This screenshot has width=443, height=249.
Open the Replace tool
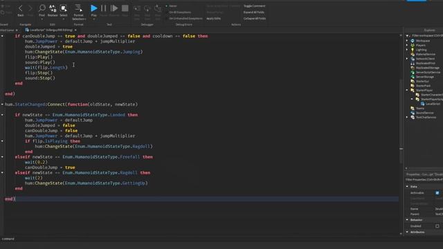coord(53,10)
